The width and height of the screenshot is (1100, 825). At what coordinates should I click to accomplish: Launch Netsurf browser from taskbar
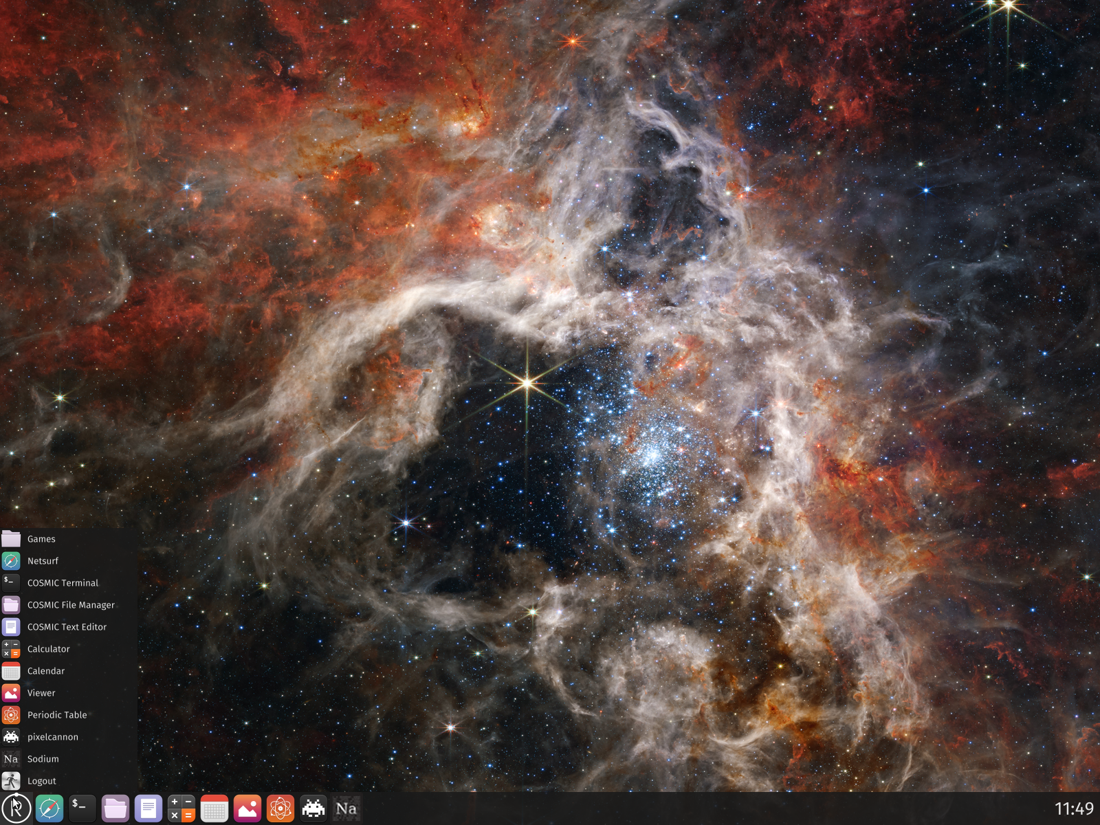coord(49,808)
